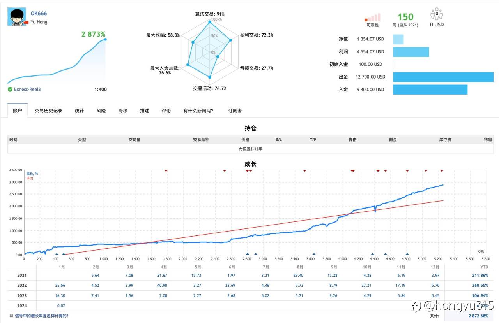
Task: Click the last red marker past 5 200
Action: (442, 170)
